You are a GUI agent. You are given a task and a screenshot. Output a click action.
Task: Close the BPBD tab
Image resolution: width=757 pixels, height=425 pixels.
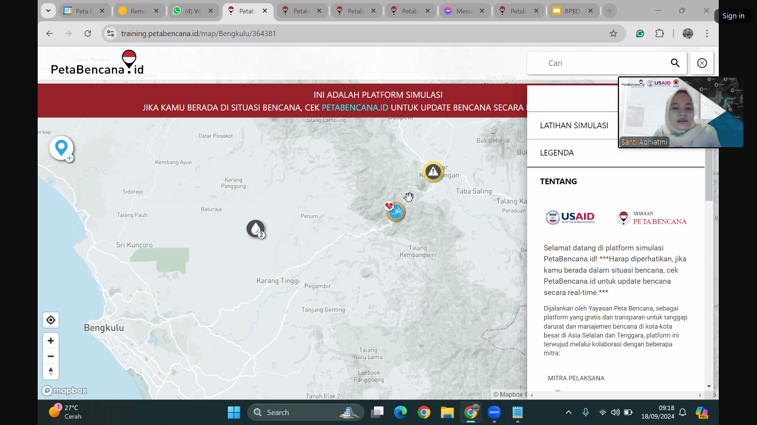click(591, 11)
